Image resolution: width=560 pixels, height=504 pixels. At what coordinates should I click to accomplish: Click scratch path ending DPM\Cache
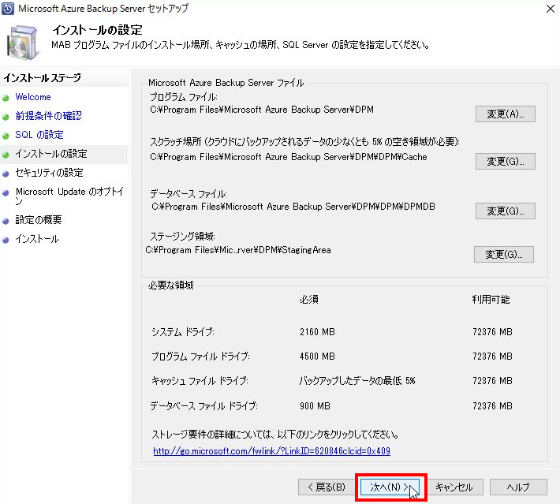[289, 157]
